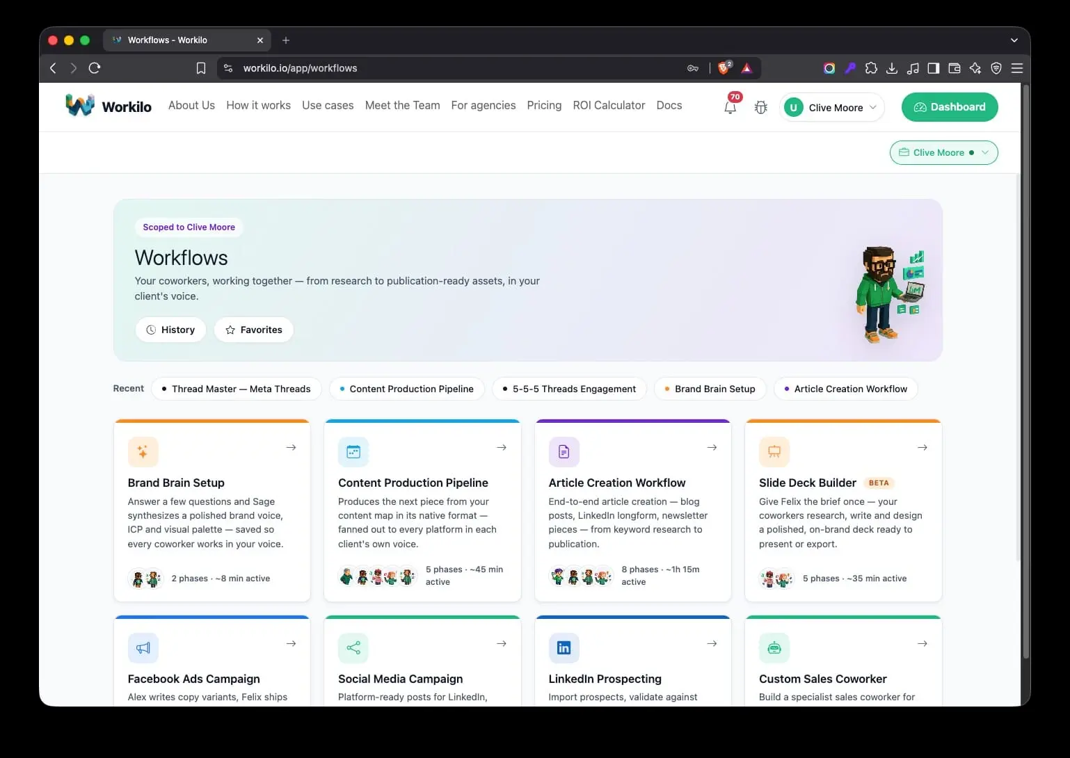Open the Docs nav item
This screenshot has height=758, width=1070.
click(x=669, y=105)
